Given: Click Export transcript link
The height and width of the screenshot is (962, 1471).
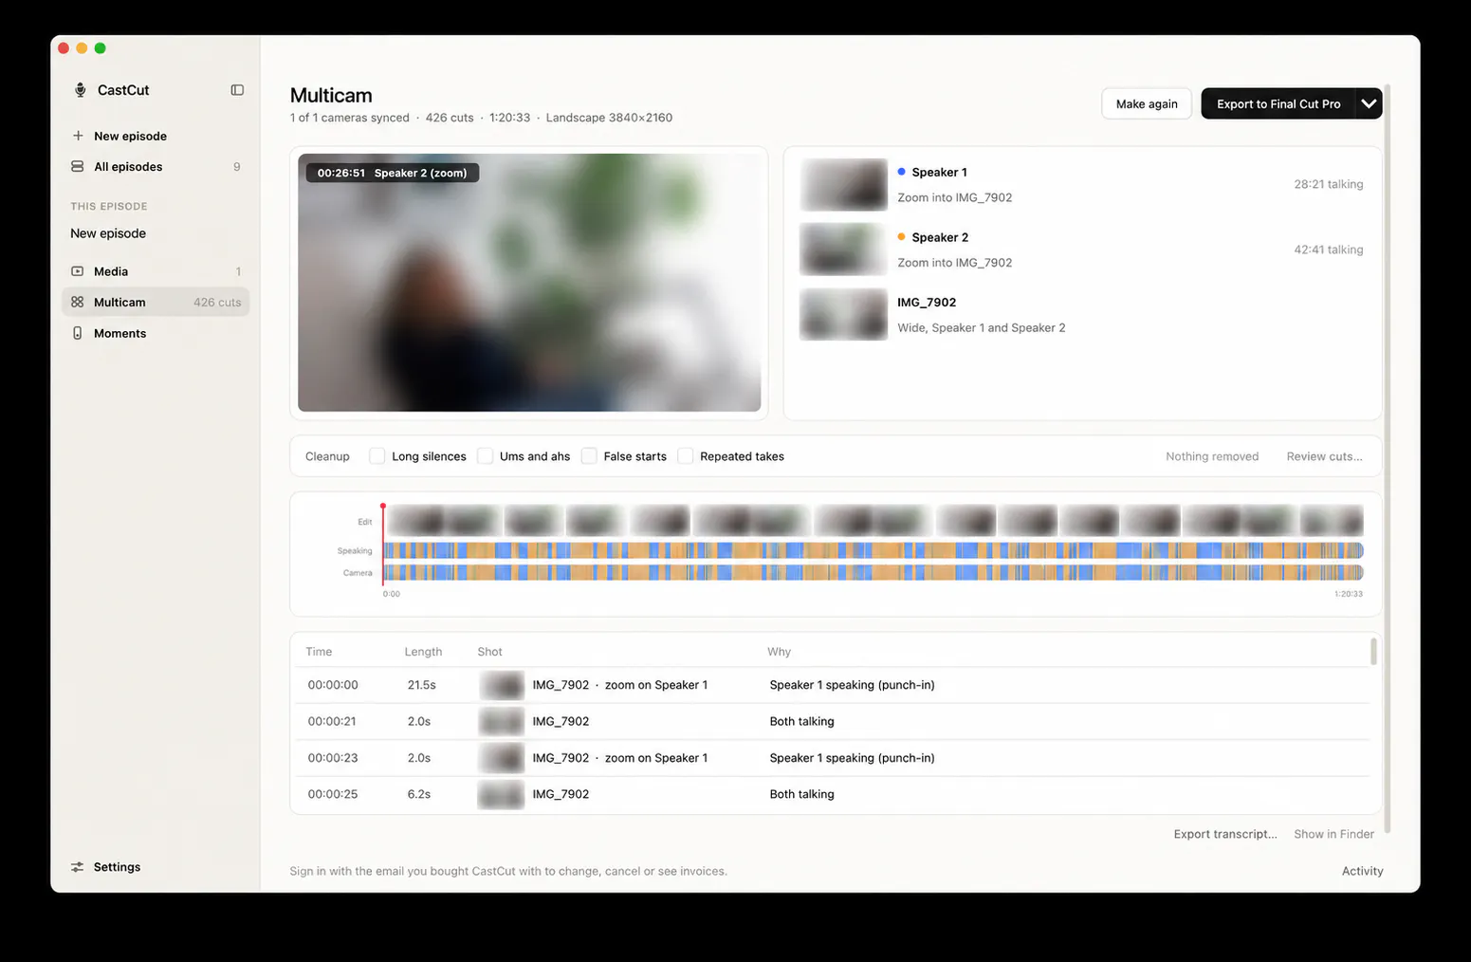Looking at the screenshot, I should (1225, 834).
